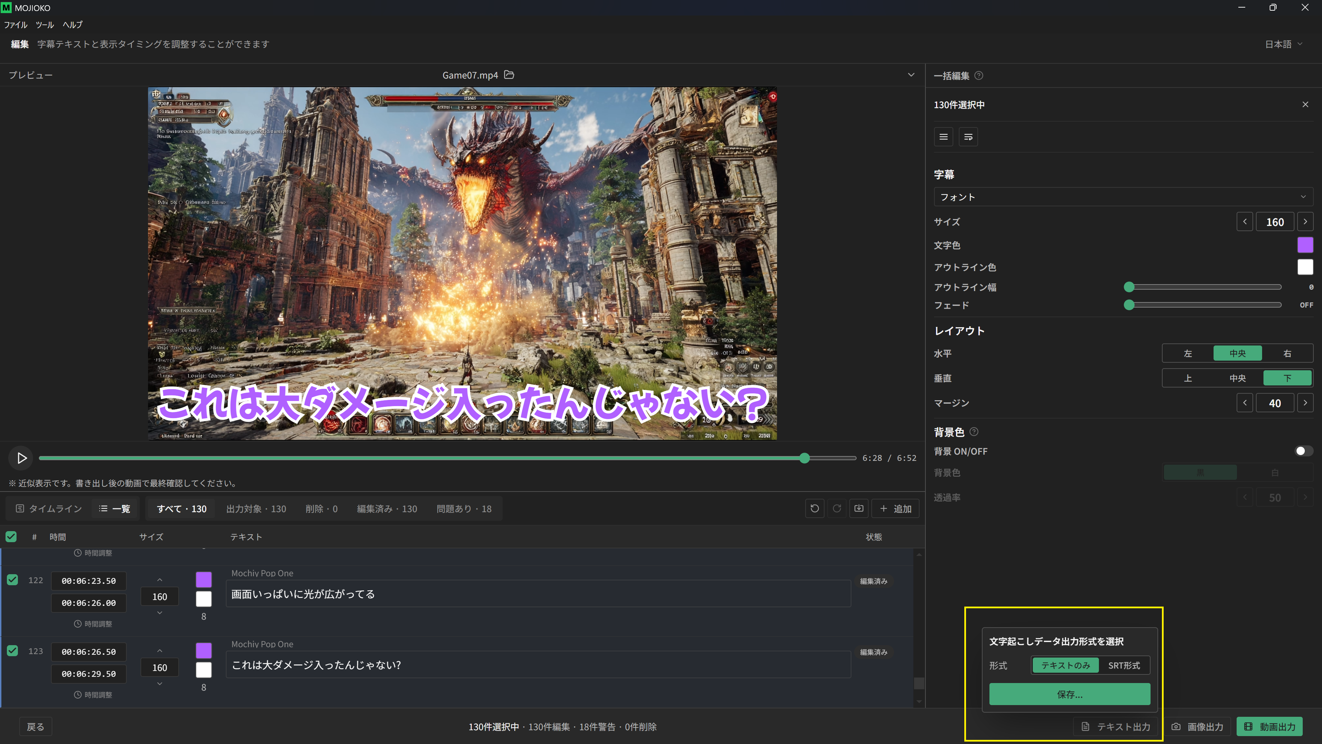
Task: Click the redo icon above subtitle list
Action: (x=837, y=508)
